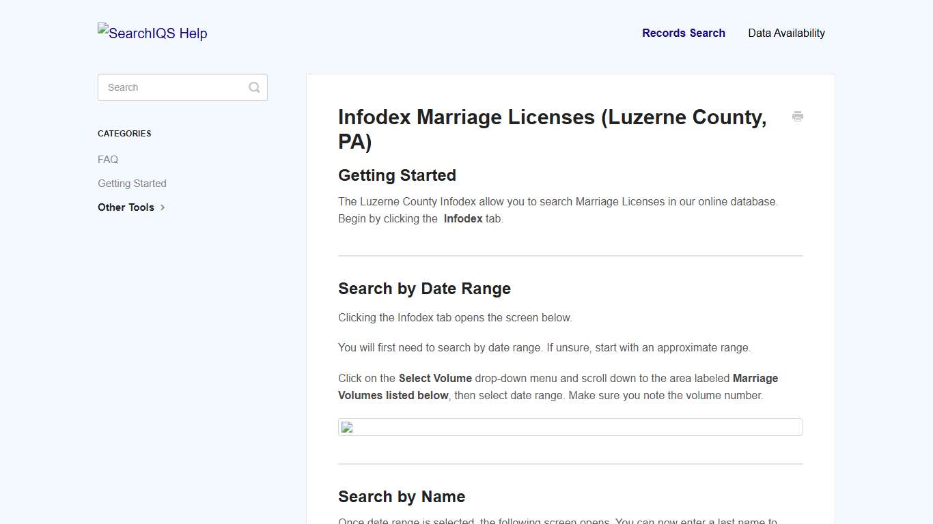The image size is (933, 524).
Task: Click the Search by Date Range heading
Action: coord(424,289)
